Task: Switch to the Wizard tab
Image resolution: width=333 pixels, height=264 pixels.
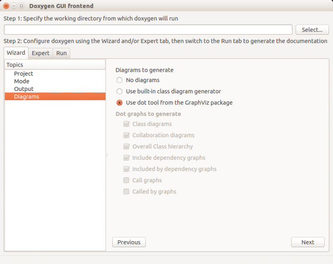Action: click(16, 53)
